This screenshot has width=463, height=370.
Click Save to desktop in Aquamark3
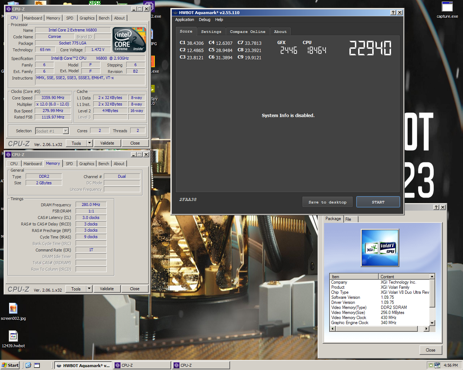point(327,202)
